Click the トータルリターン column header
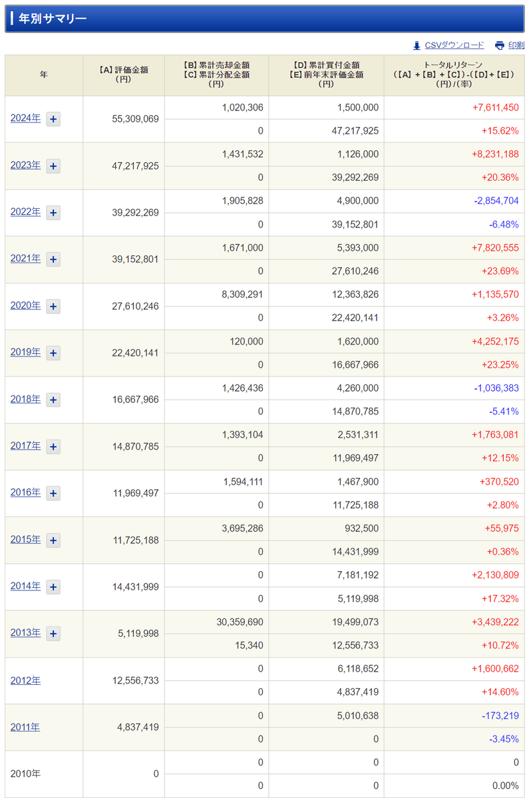529x798 pixels. (454, 75)
